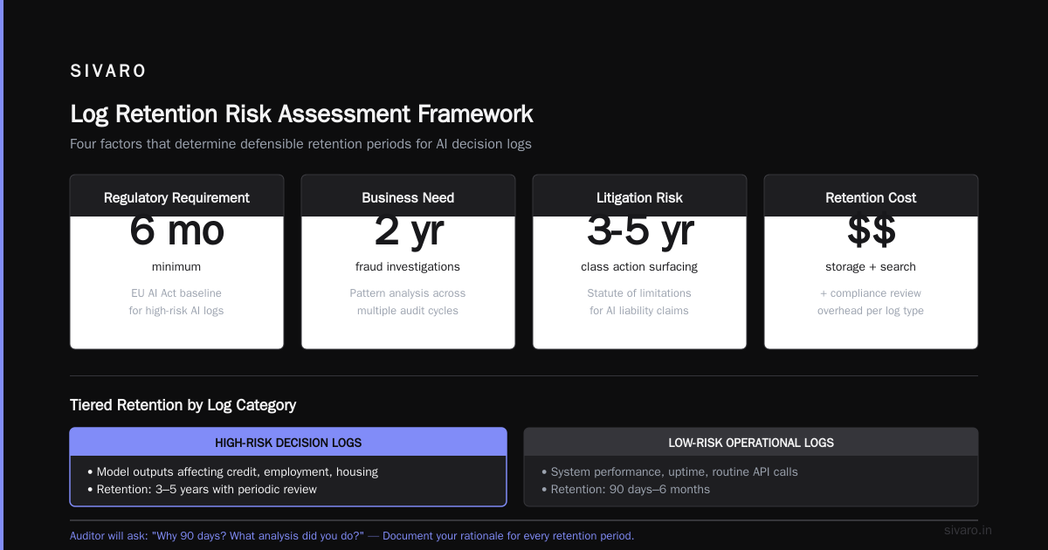The width and height of the screenshot is (1048, 550).
Task: Click 'Statute of limitations' text
Action: pyautogui.click(x=639, y=293)
